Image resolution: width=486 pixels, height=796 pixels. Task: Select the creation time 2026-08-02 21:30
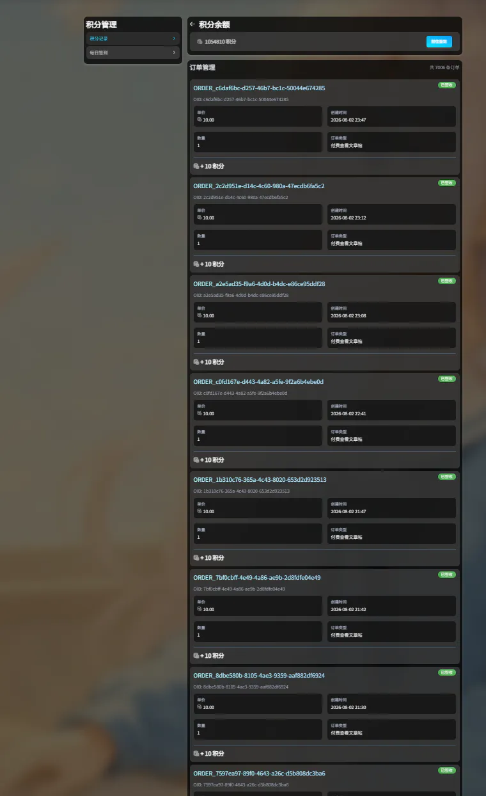[x=349, y=707]
